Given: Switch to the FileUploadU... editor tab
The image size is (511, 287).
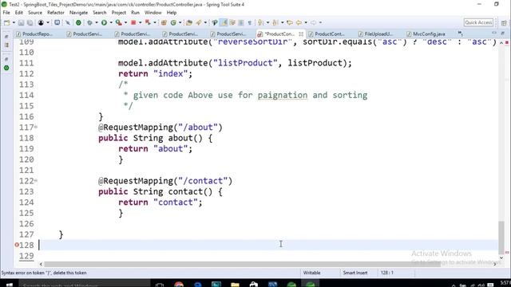Looking at the screenshot, I should click(378, 33).
